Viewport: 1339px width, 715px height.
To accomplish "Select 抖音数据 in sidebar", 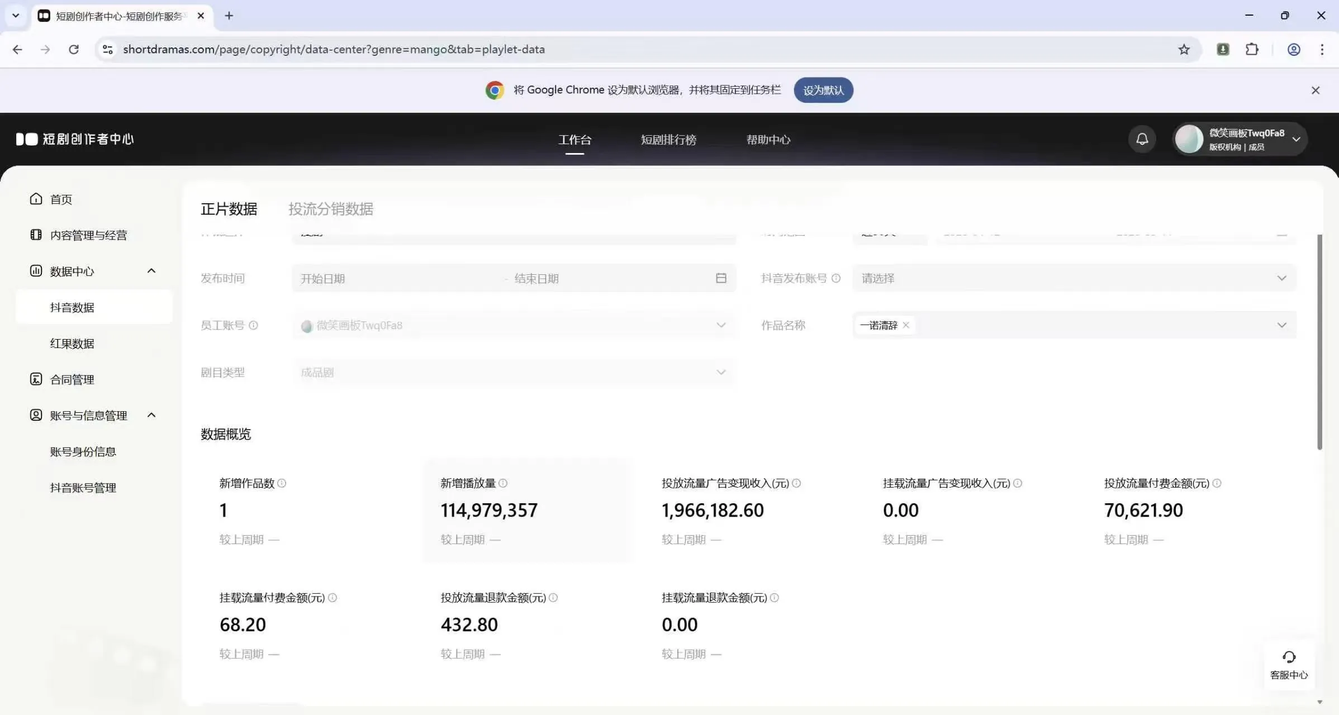I will point(94,307).
